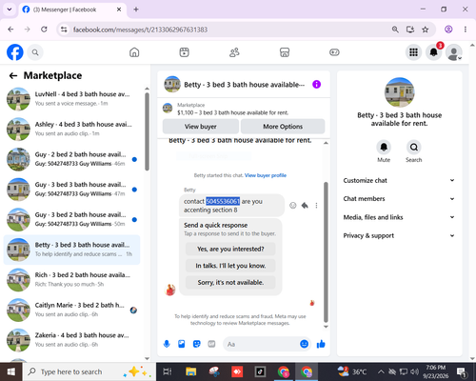This screenshot has width=476, height=381.
Task: Expand Customize chat section
Action: click(x=399, y=180)
